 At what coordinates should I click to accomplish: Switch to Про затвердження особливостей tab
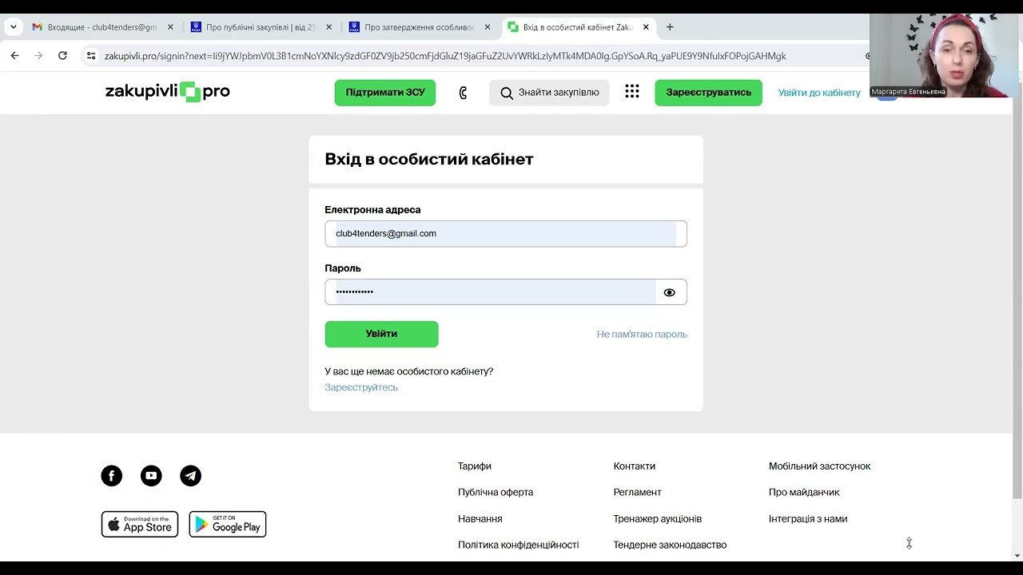pos(420,27)
